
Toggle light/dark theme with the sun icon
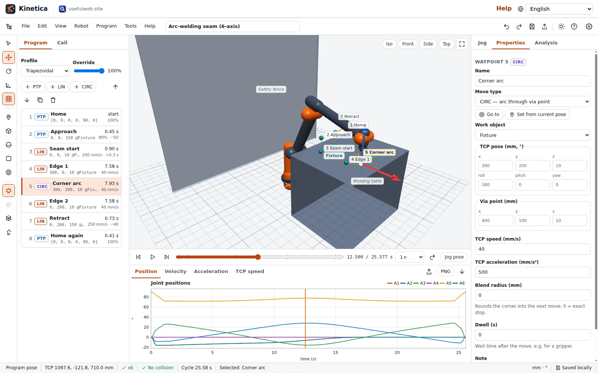coord(561,26)
